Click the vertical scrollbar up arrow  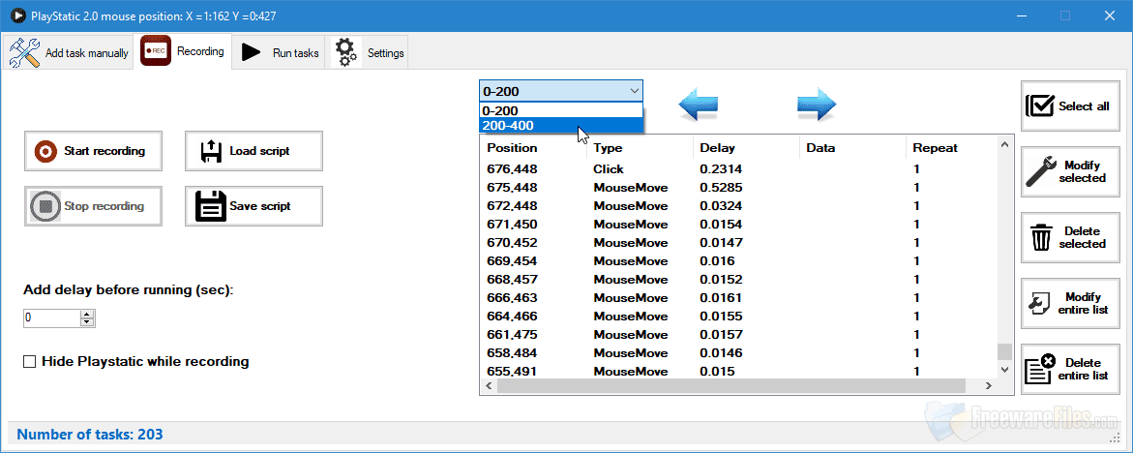coord(1004,144)
